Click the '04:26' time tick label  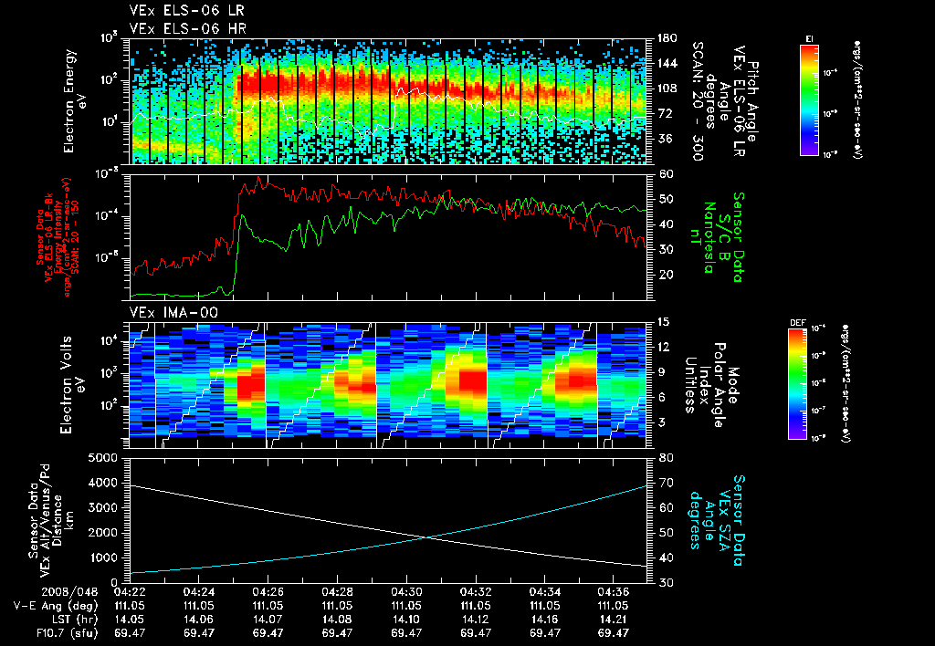tap(268, 592)
